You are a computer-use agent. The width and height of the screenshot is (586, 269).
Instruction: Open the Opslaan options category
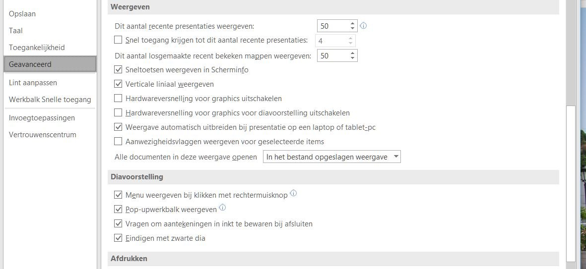tap(22, 14)
